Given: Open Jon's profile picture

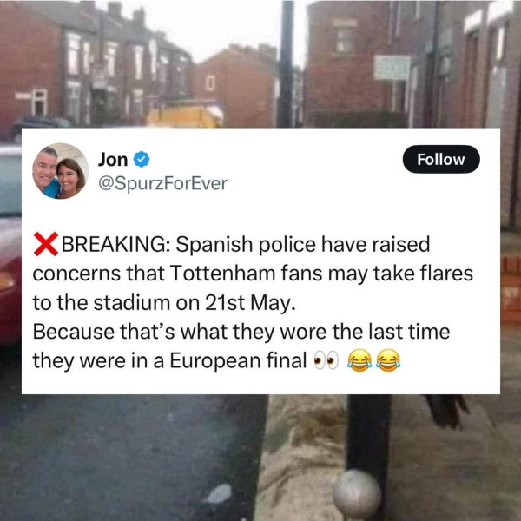Looking at the screenshot, I should pos(61,171).
